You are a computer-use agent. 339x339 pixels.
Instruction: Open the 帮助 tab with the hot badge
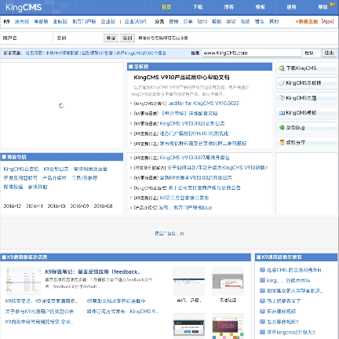tap(323, 7)
